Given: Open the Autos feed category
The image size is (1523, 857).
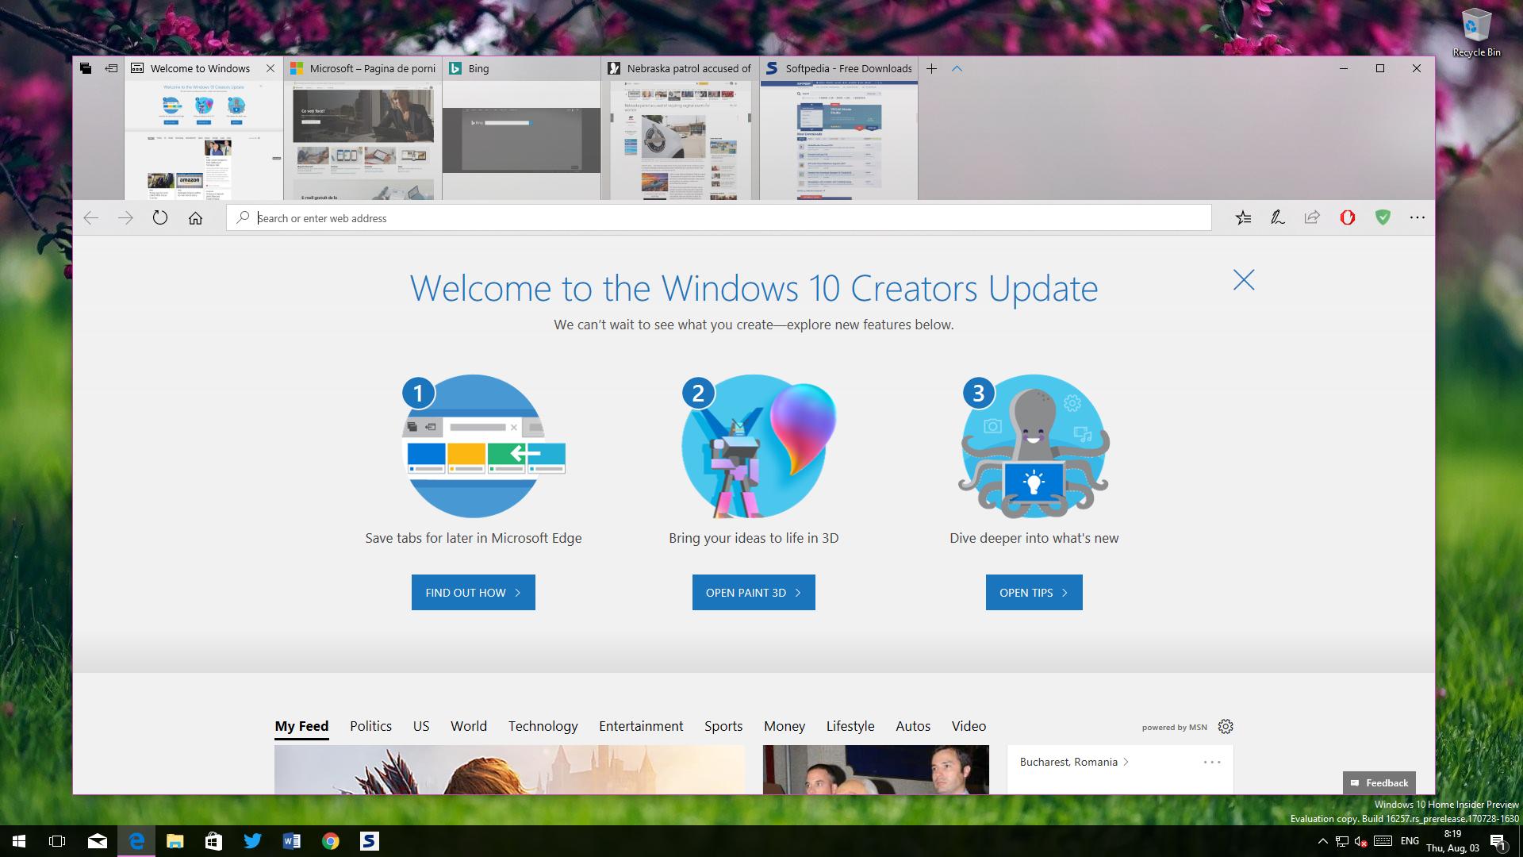Looking at the screenshot, I should click(x=913, y=726).
